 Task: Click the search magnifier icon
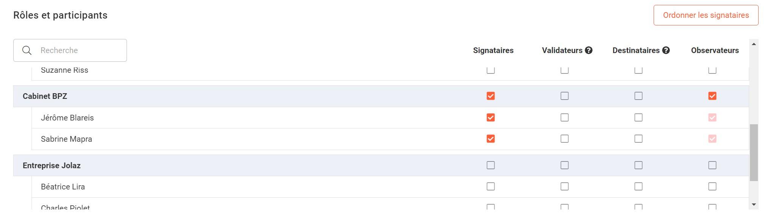click(x=27, y=50)
